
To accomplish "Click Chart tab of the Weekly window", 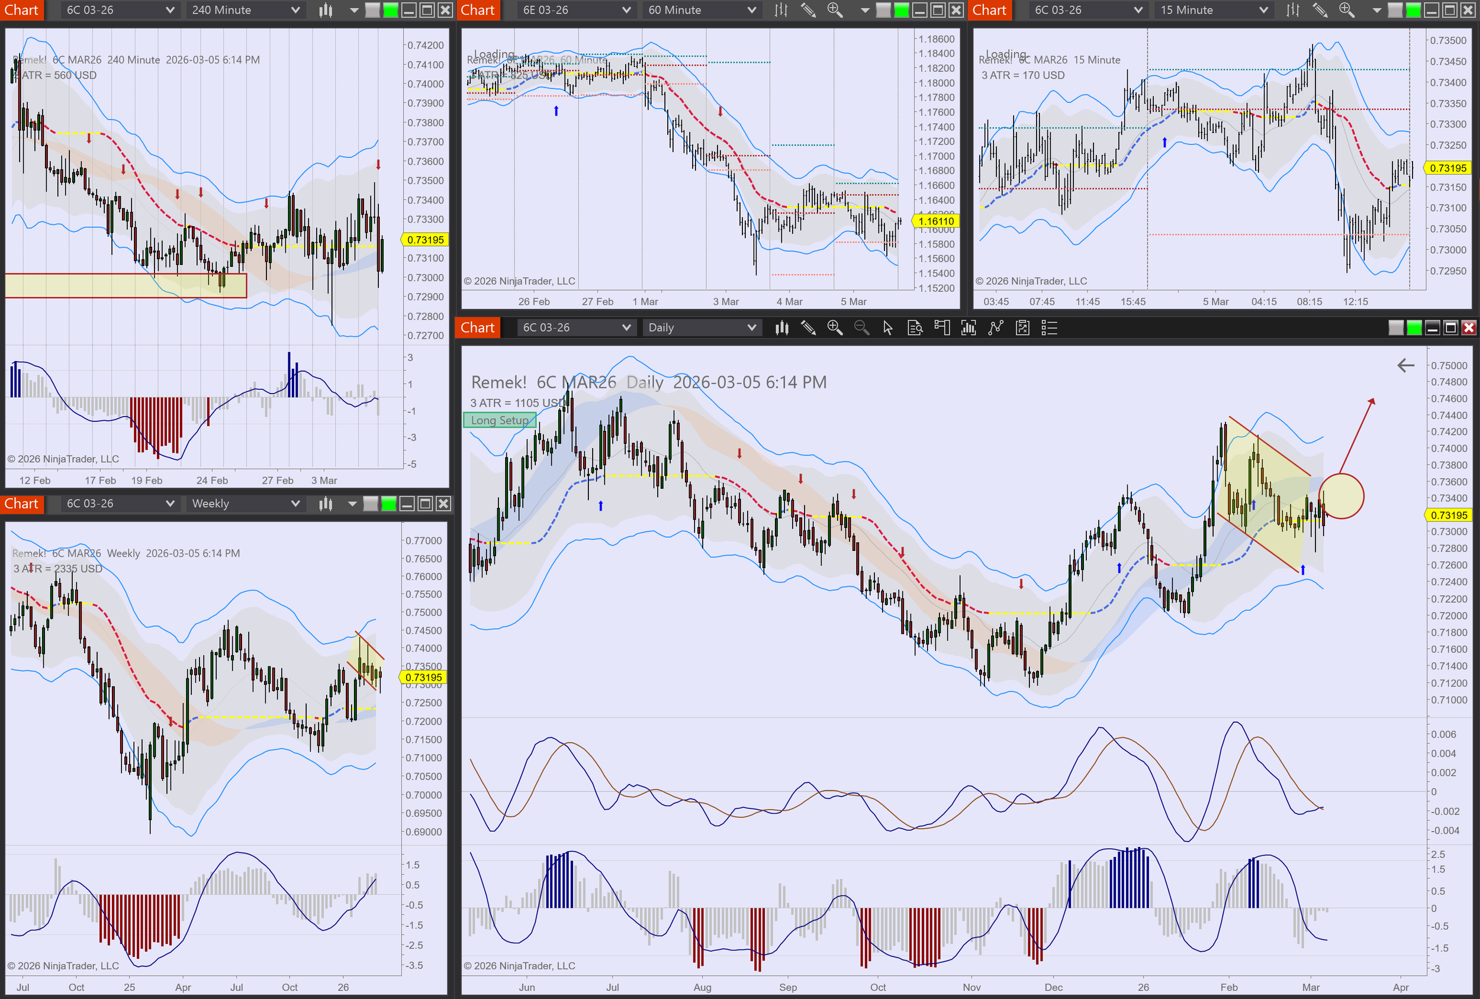I will [x=22, y=504].
